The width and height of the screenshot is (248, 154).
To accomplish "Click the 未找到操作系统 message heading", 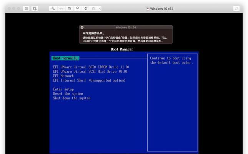I will click(93, 33).
